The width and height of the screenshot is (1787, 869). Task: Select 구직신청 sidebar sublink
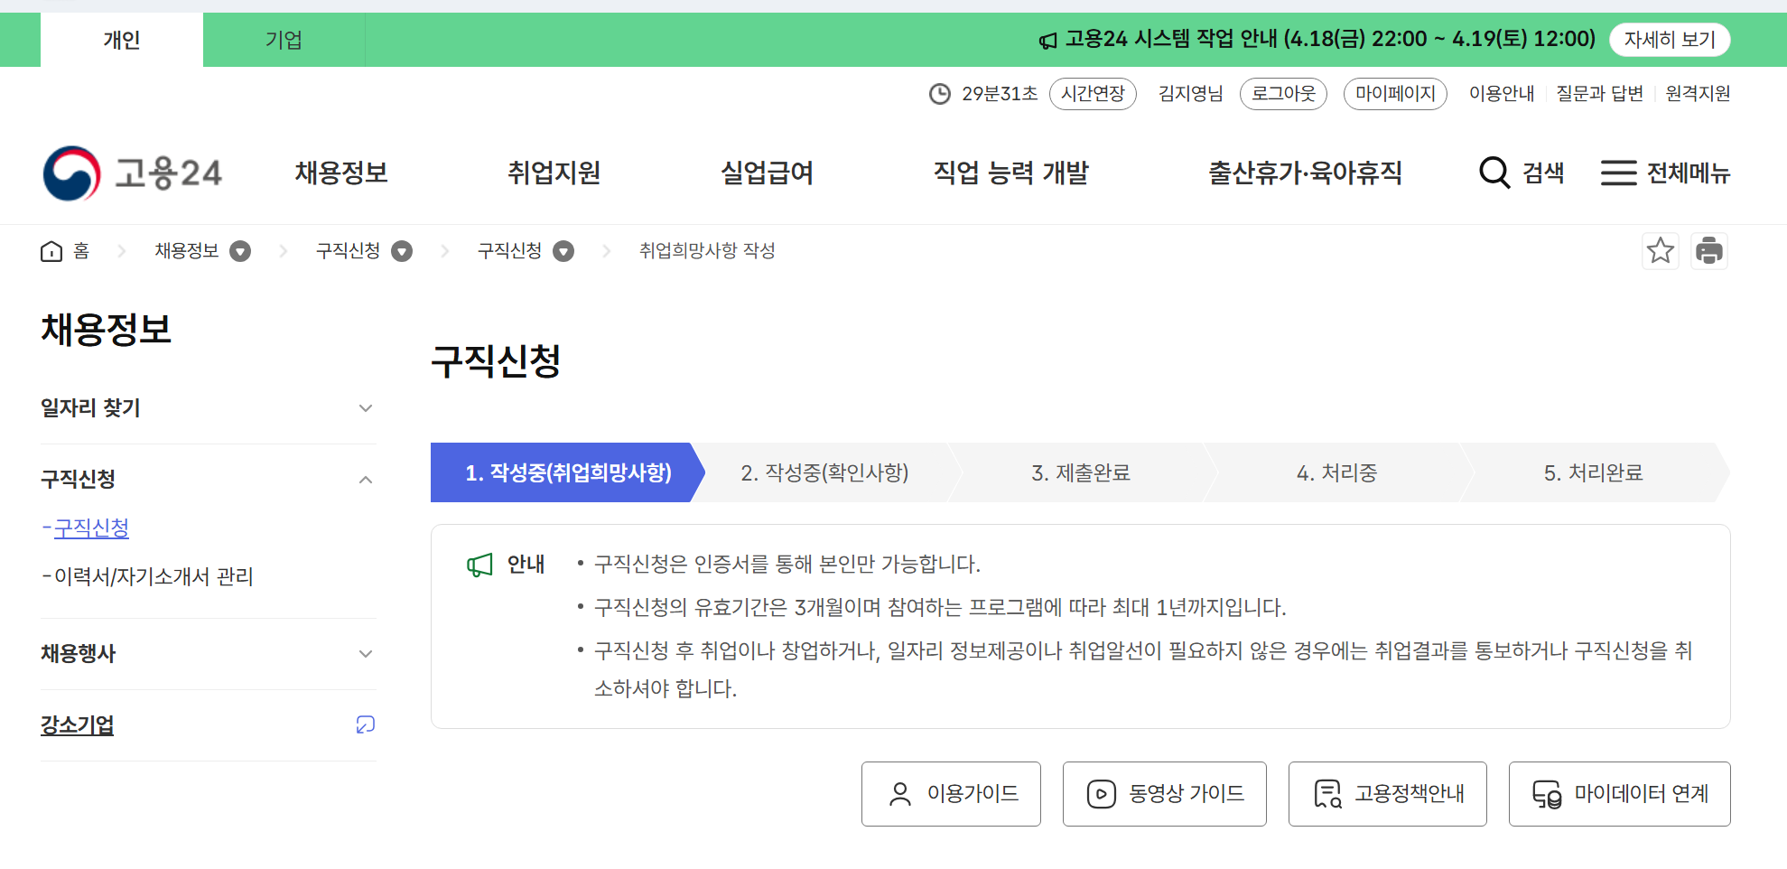point(91,528)
